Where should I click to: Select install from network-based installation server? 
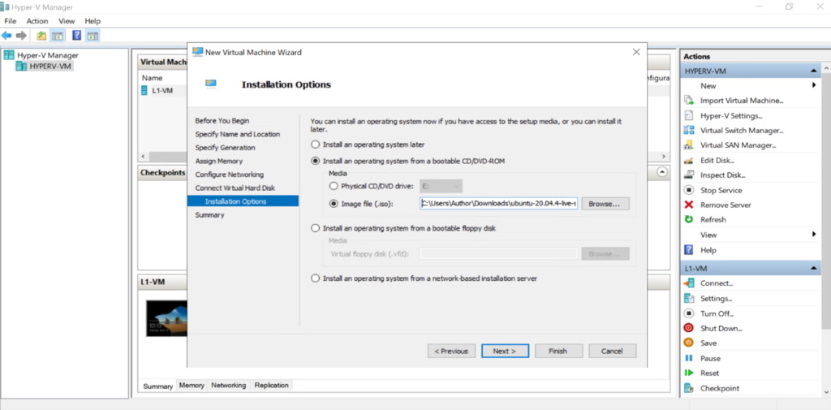[316, 278]
